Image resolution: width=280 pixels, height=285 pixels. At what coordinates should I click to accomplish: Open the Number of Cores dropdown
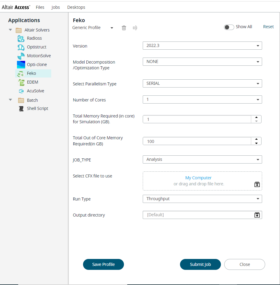tap(202, 99)
